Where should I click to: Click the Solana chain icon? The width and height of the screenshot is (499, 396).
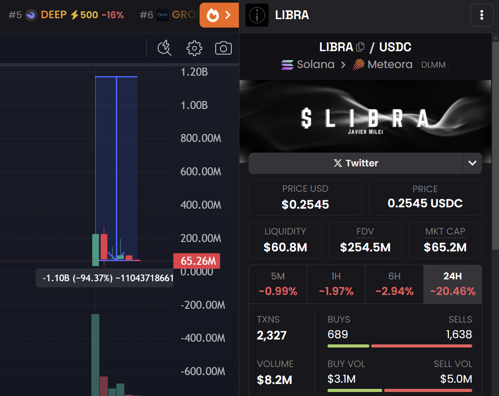pyautogui.click(x=287, y=65)
